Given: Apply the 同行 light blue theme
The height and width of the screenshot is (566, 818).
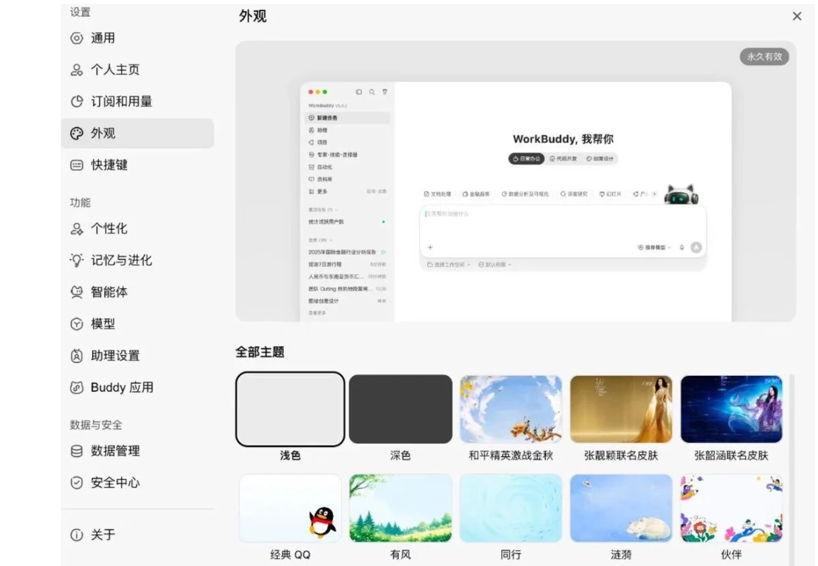Looking at the screenshot, I should click(x=511, y=508).
